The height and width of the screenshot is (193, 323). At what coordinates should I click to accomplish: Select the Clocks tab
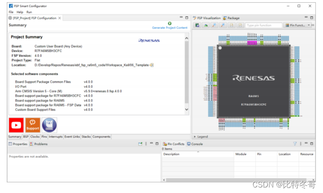[x=35, y=137]
